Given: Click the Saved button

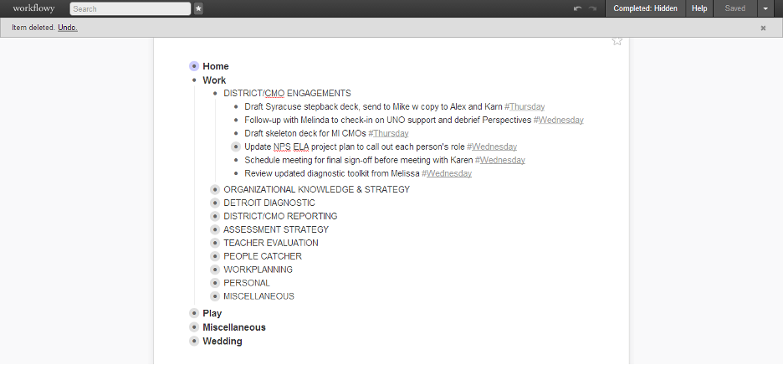Looking at the screenshot, I should [x=734, y=8].
